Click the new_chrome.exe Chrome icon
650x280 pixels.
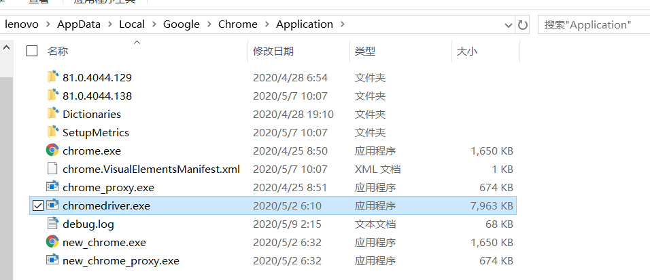click(52, 242)
